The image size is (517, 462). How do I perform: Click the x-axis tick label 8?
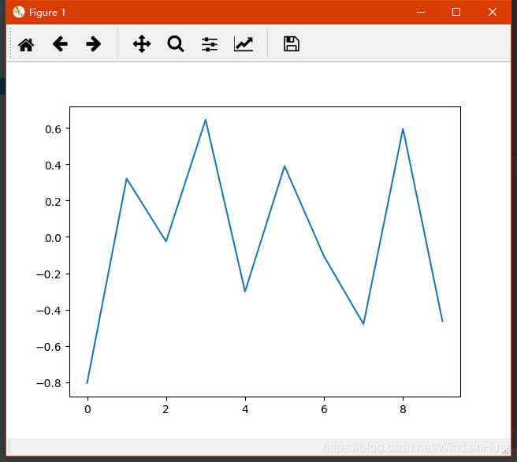[403, 409]
